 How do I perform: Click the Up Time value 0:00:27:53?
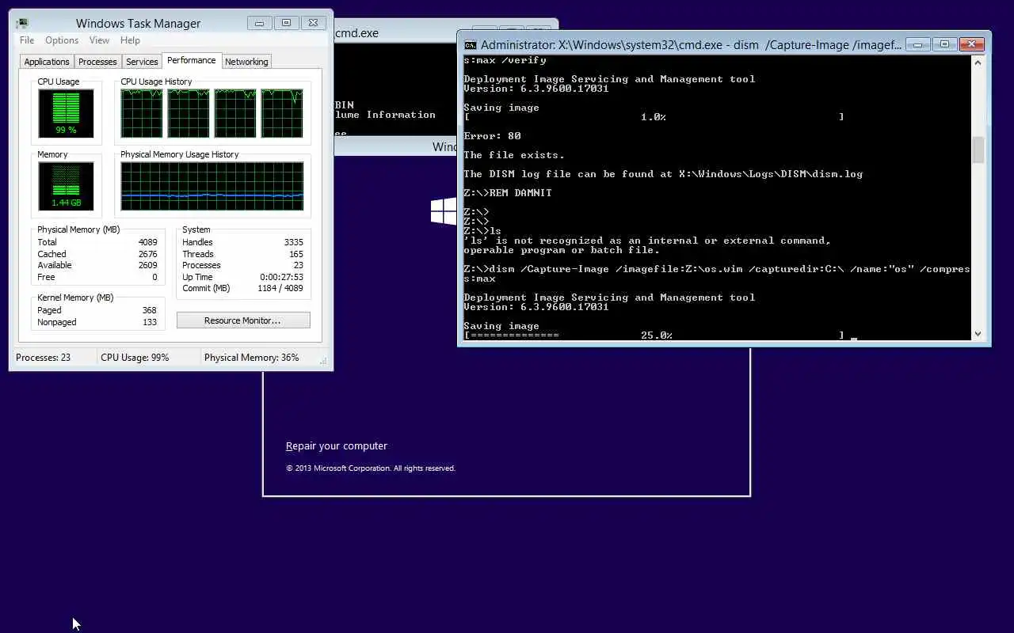282,277
